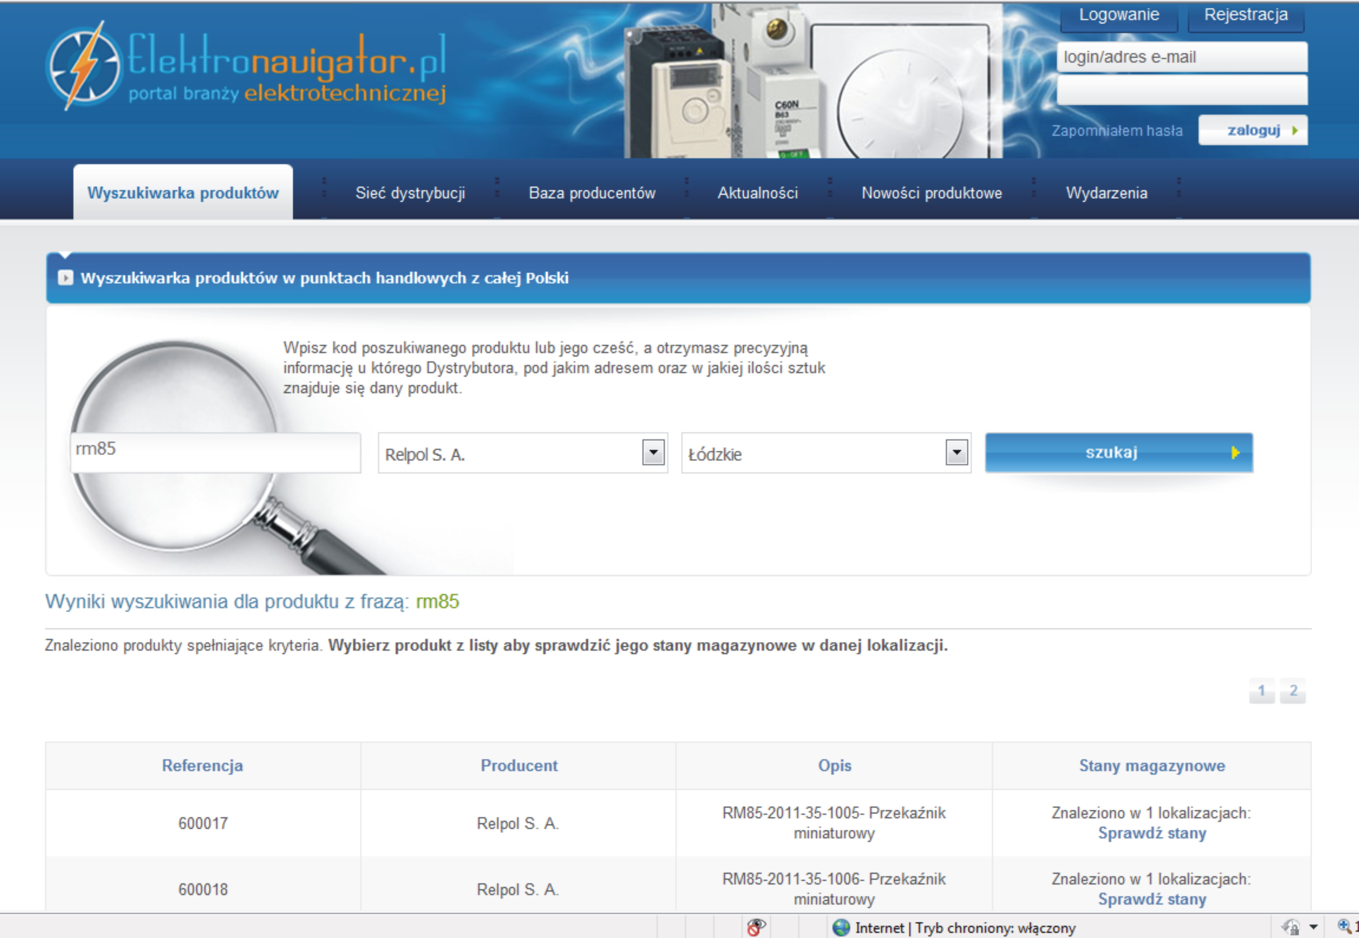Click Sprawdź stany for reference 600017

[x=1152, y=833]
